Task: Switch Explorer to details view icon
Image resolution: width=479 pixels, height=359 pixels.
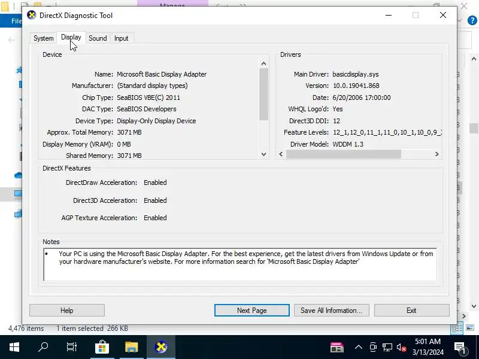Action: coord(457,328)
